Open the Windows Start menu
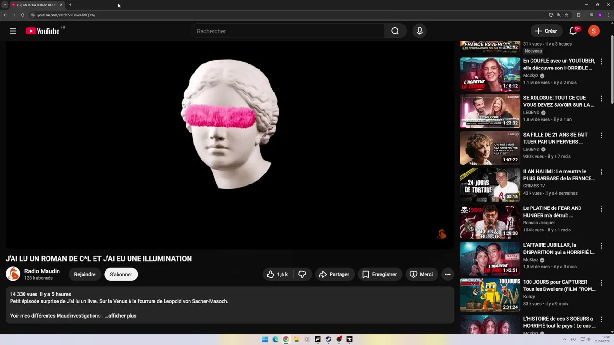Viewport: 614px width, 345px height. coord(265,339)
